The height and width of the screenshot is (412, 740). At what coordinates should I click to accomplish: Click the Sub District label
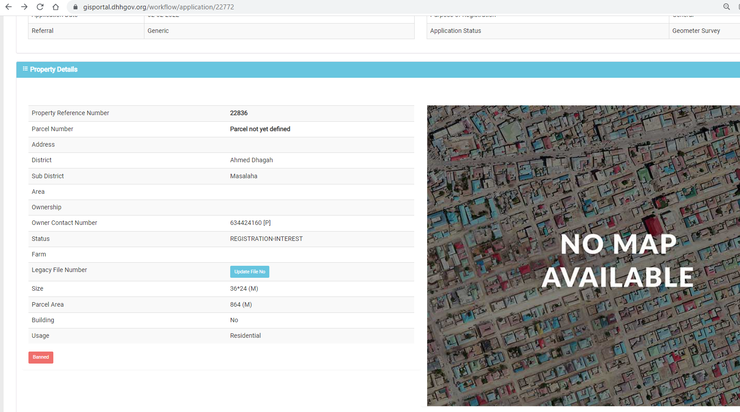click(48, 176)
